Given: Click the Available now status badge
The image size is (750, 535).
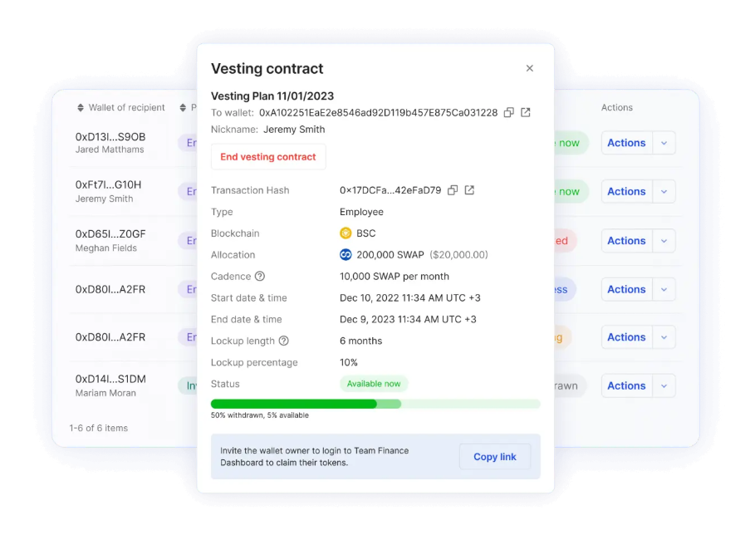Looking at the screenshot, I should [x=373, y=383].
